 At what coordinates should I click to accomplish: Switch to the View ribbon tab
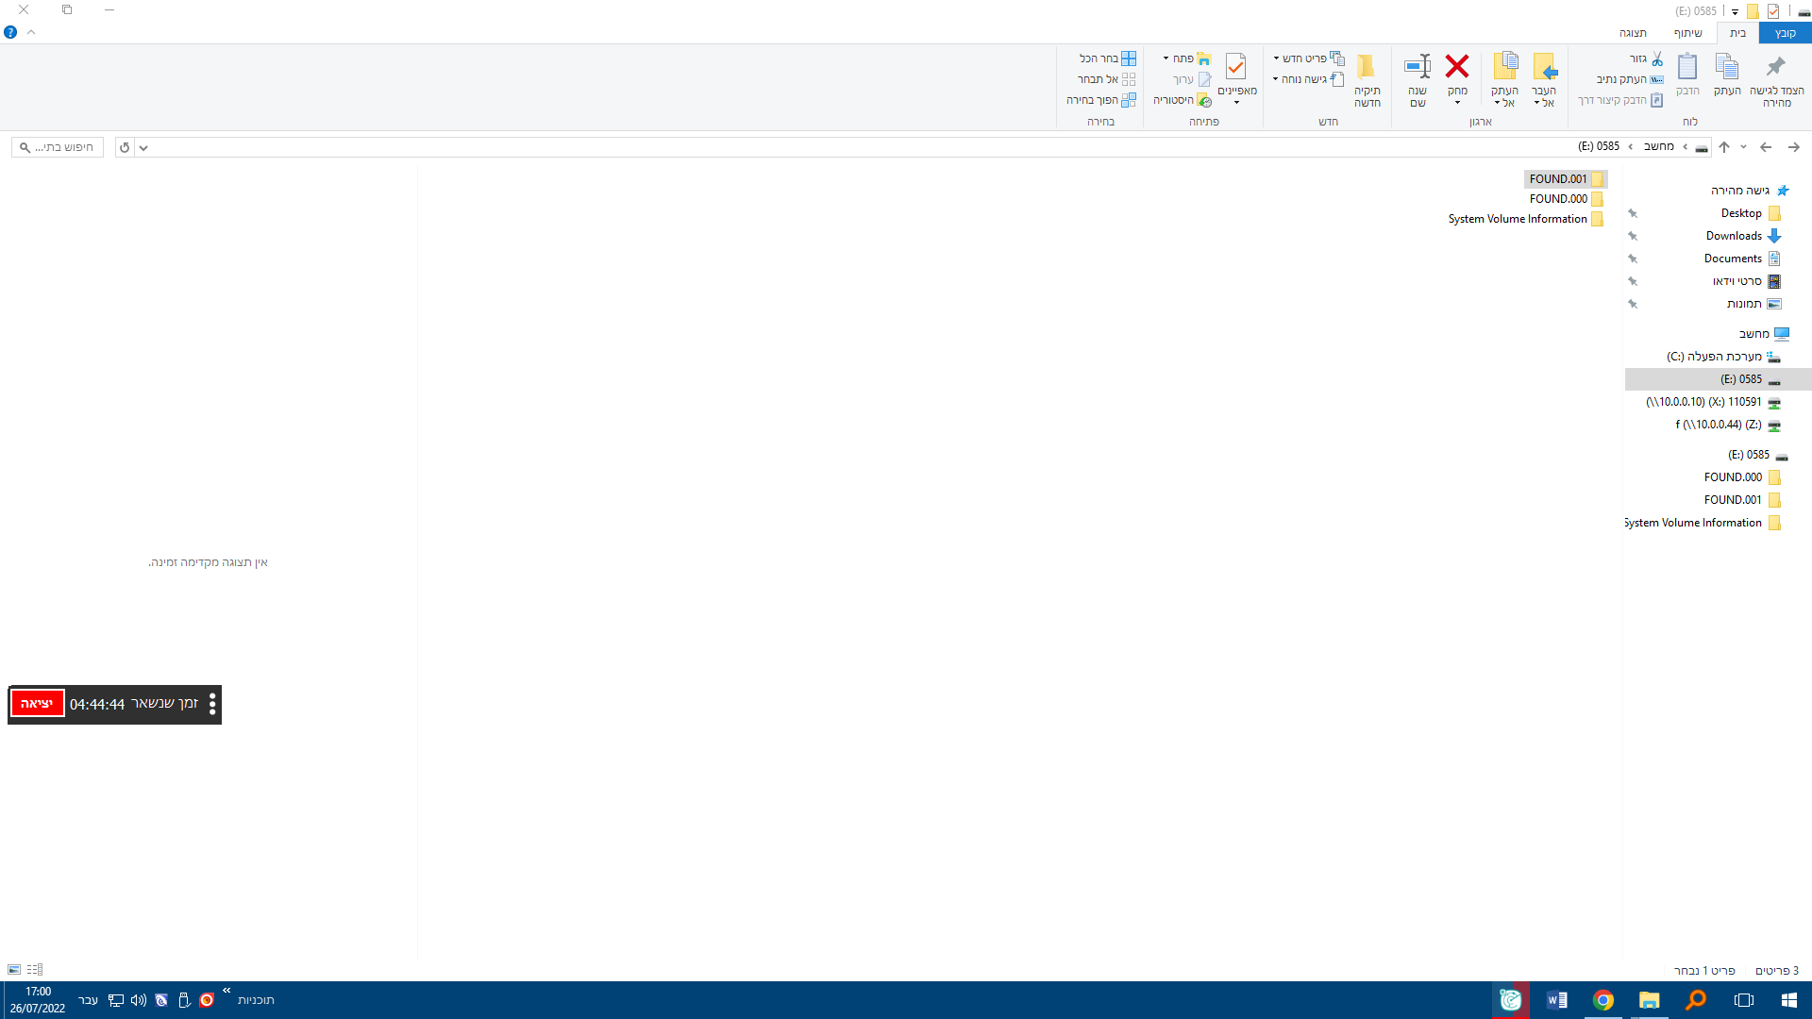tap(1633, 33)
